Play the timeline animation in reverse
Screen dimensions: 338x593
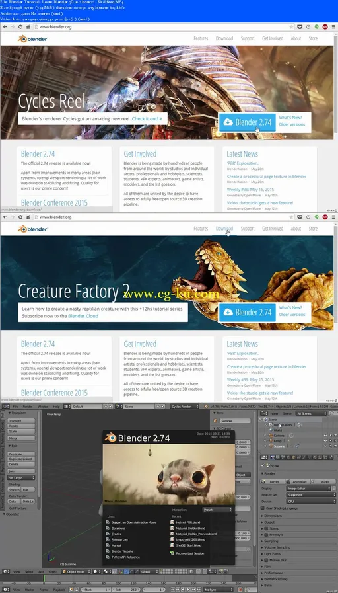[183, 590]
